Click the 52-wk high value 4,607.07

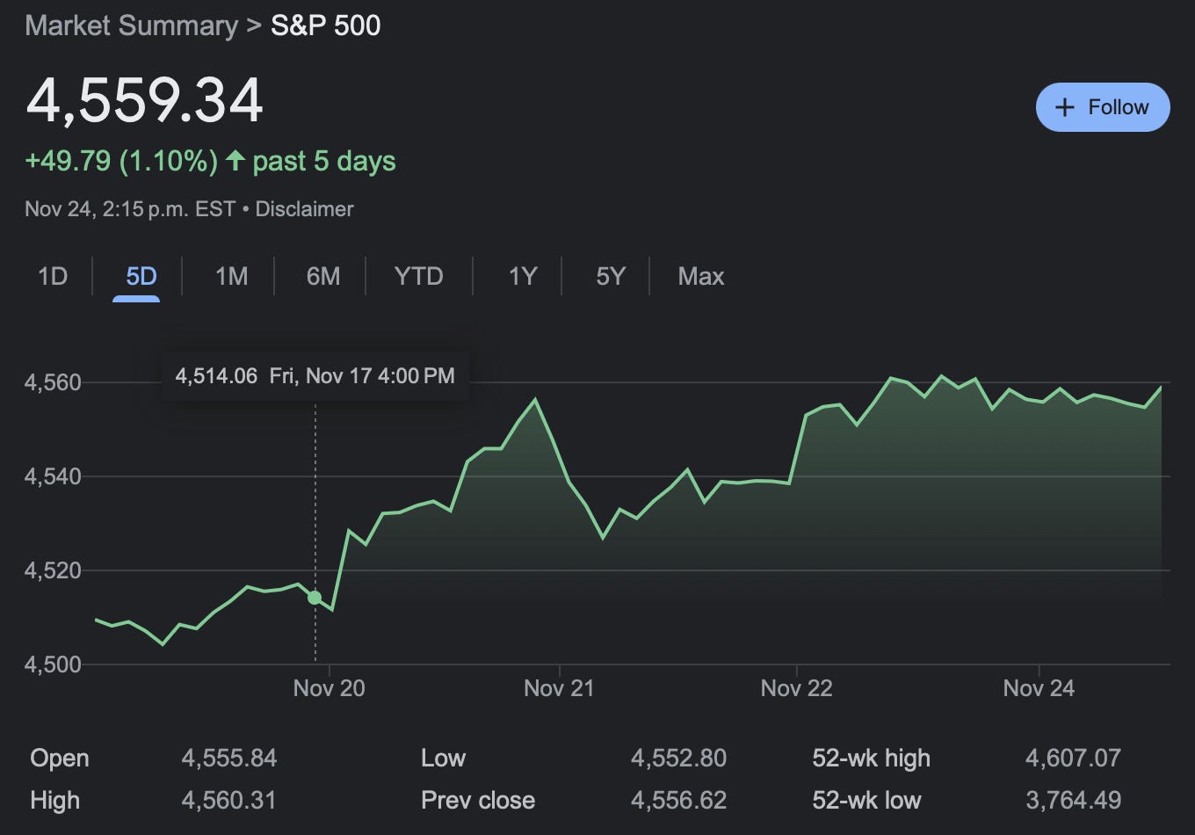1074,758
